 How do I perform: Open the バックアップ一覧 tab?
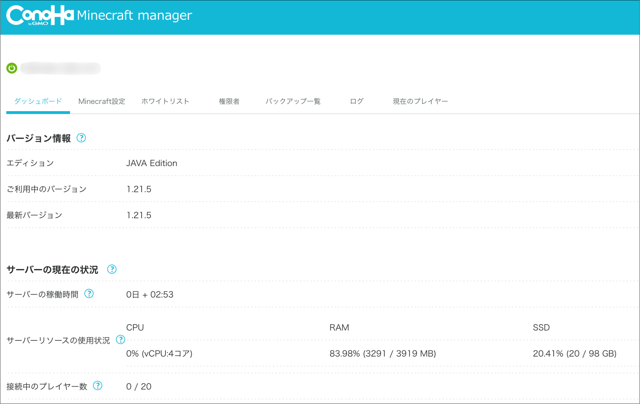tap(293, 101)
